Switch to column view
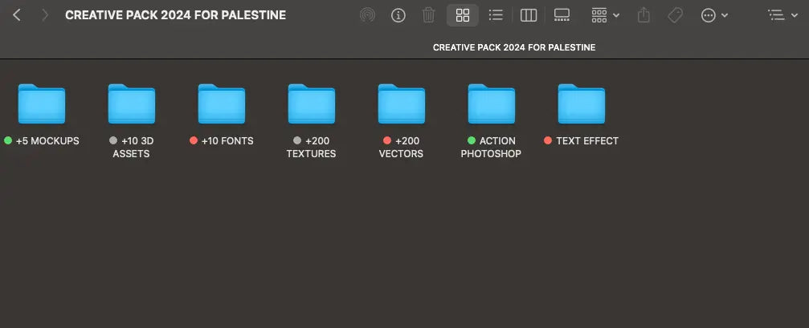This screenshot has width=809, height=328. coord(529,15)
